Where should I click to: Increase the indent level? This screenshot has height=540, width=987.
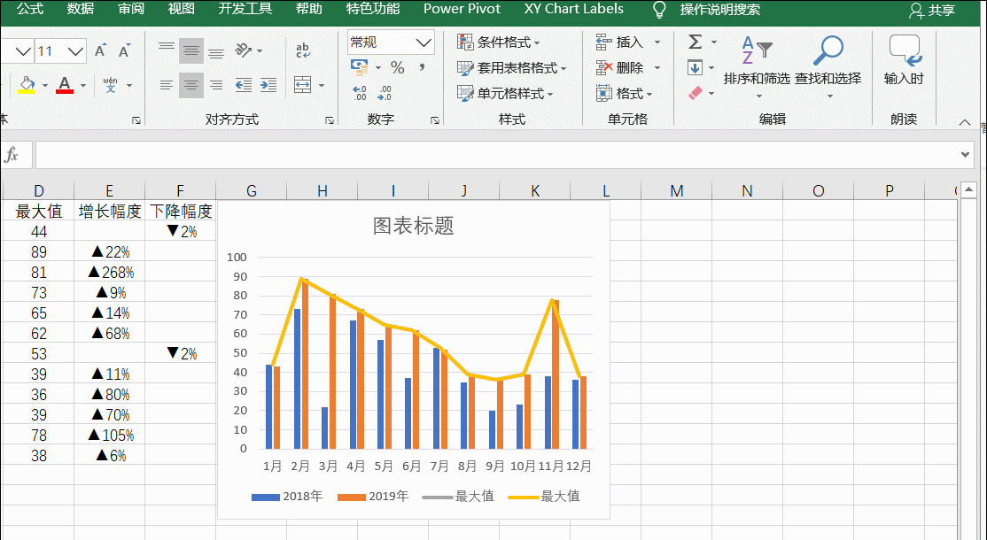tap(268, 85)
